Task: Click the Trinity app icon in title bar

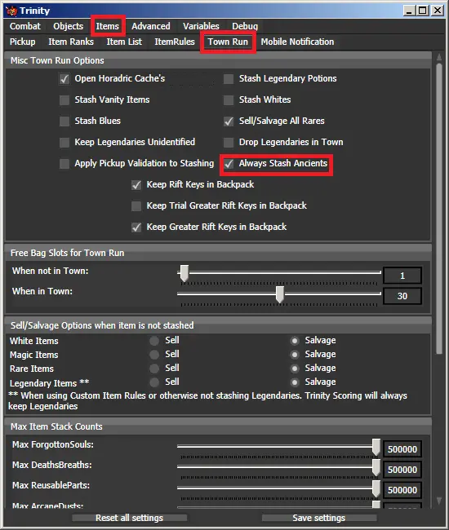Action: point(11,11)
